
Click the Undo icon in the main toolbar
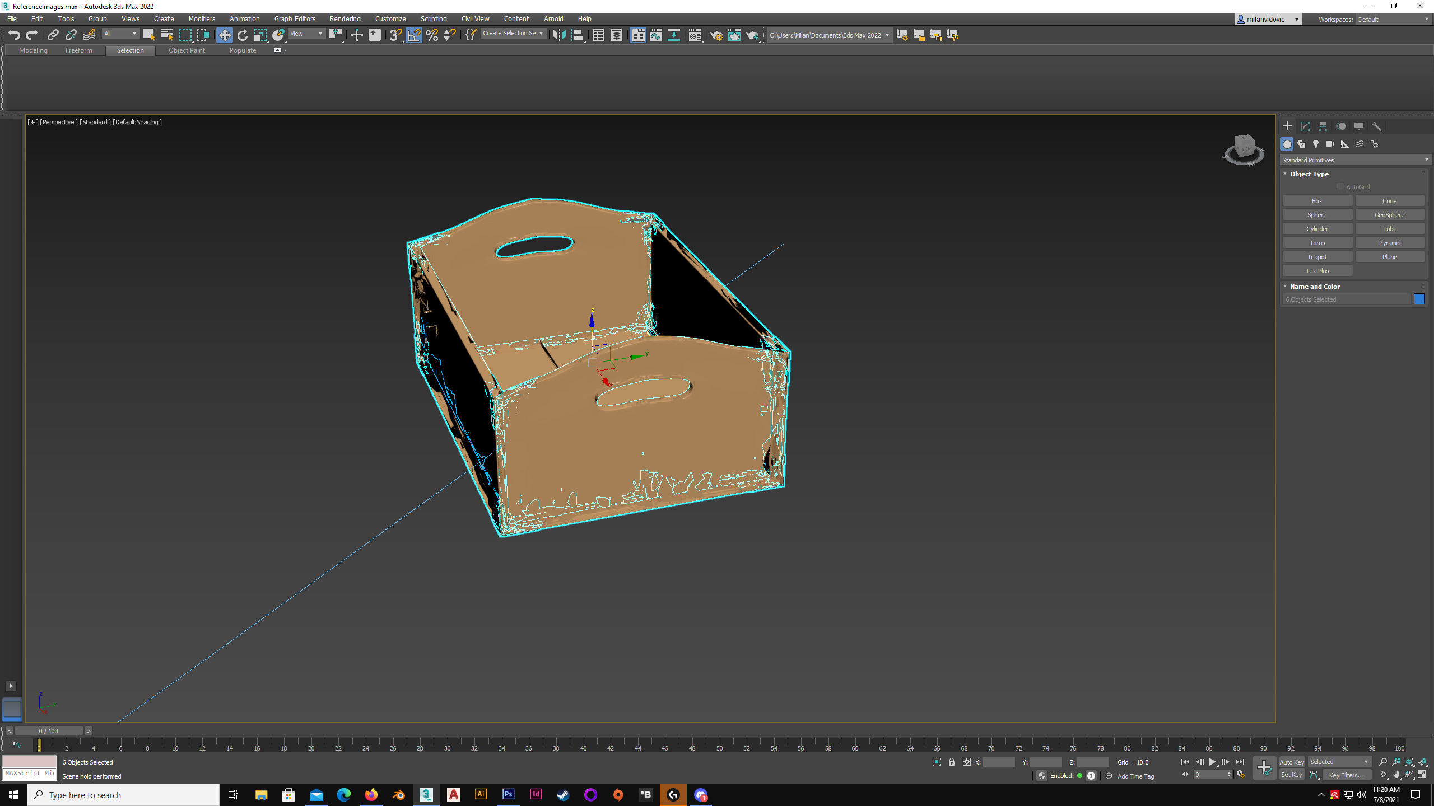14,35
